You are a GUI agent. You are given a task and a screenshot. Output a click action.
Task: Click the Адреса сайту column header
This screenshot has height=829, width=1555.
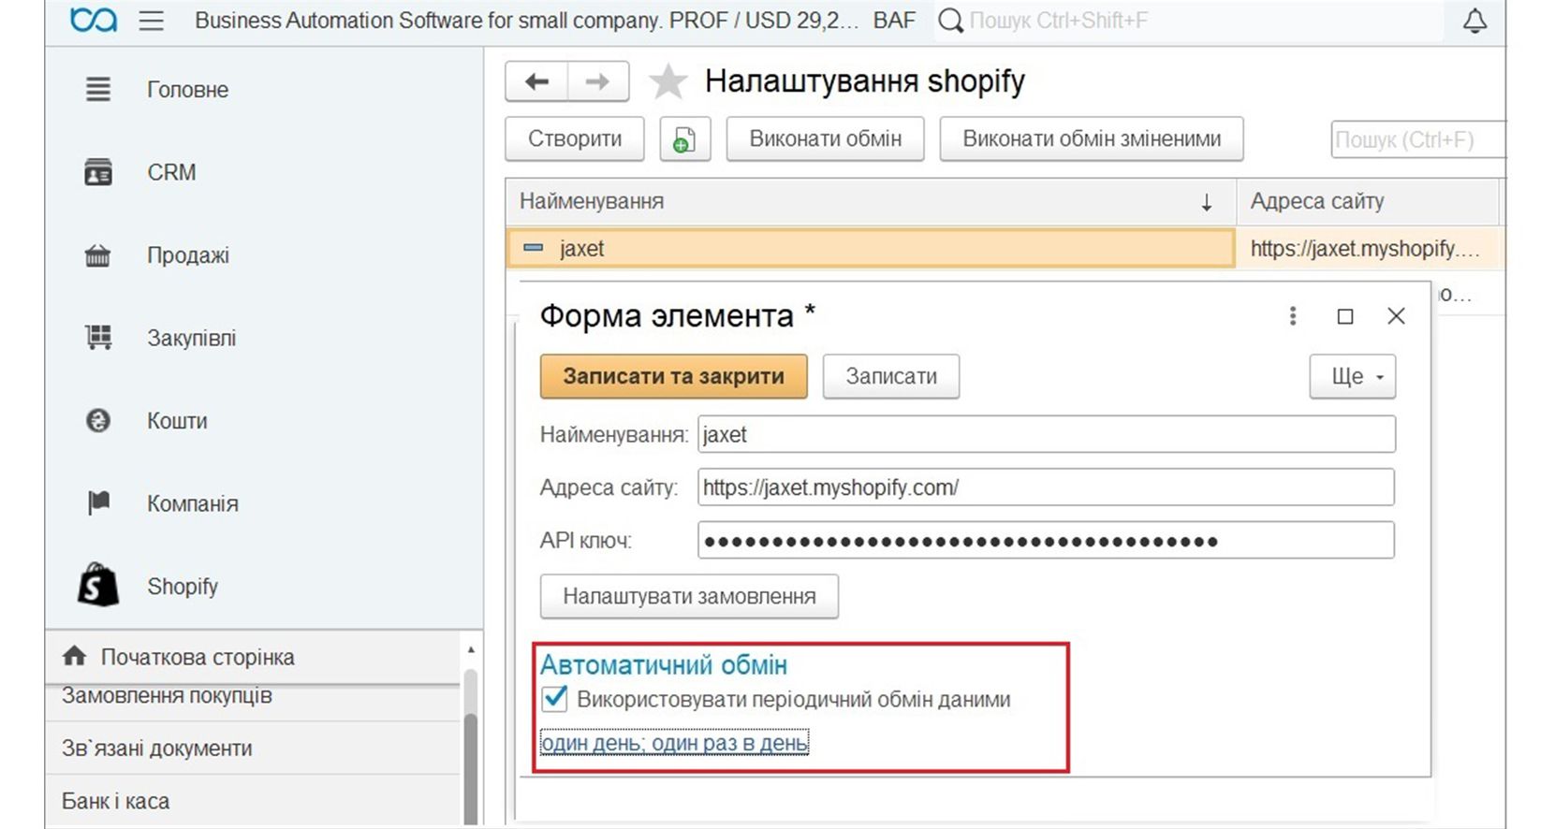(x=1368, y=202)
